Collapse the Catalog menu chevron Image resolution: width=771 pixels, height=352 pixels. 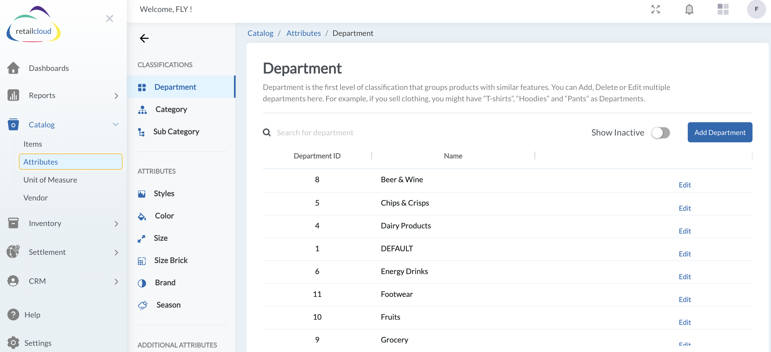pos(116,124)
